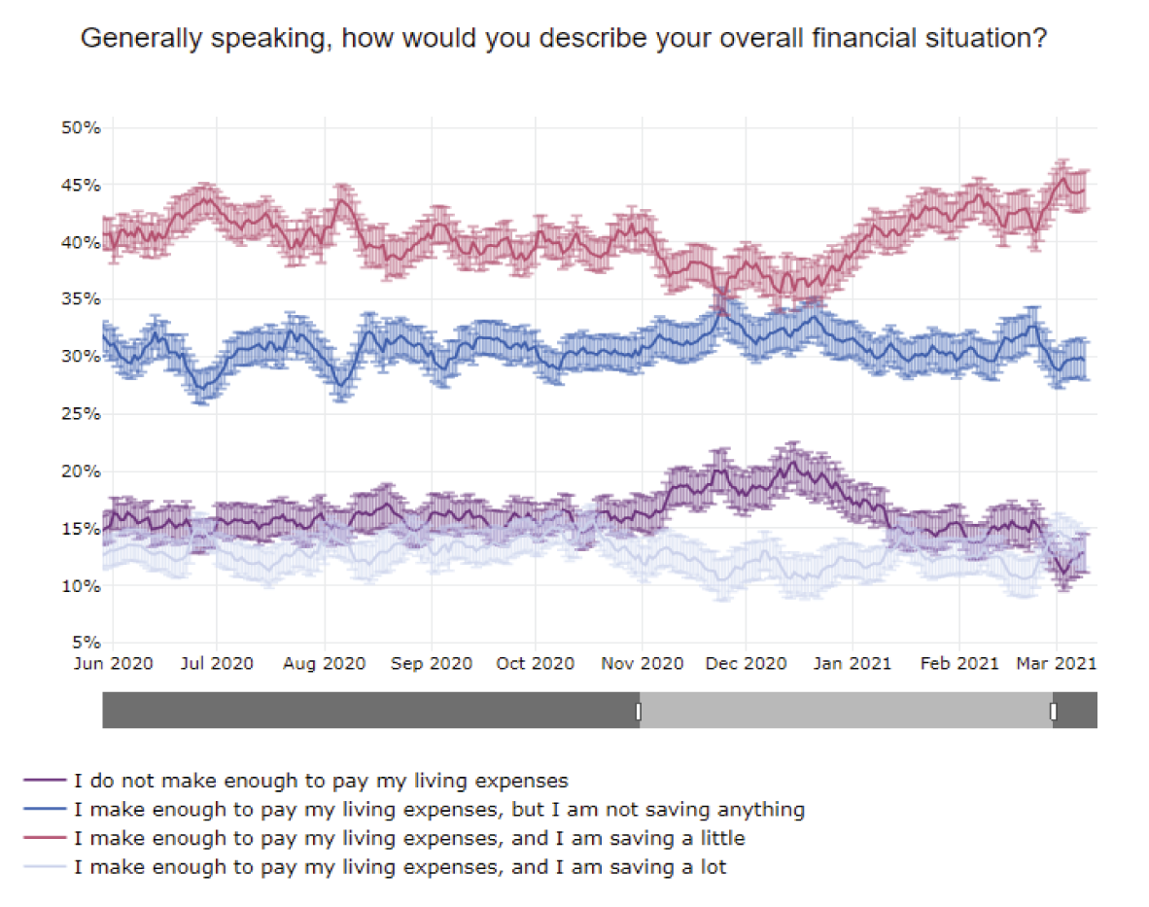Click the dark range area right of selection

pyautogui.click(x=1077, y=711)
